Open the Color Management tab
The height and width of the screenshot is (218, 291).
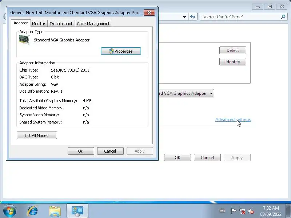click(x=93, y=24)
